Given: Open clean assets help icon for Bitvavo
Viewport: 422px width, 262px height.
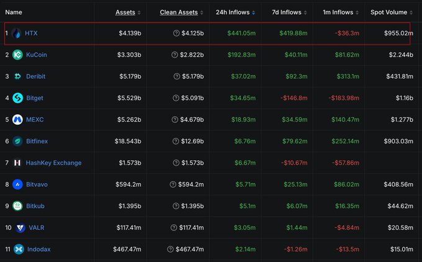Looking at the screenshot, I should (x=173, y=184).
